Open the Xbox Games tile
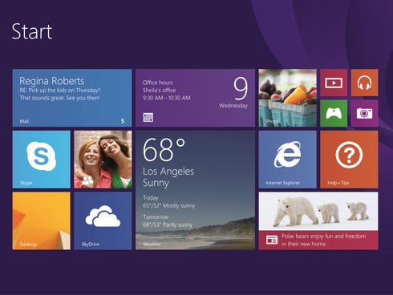This screenshot has height=295, width=393. pyautogui.click(x=334, y=113)
